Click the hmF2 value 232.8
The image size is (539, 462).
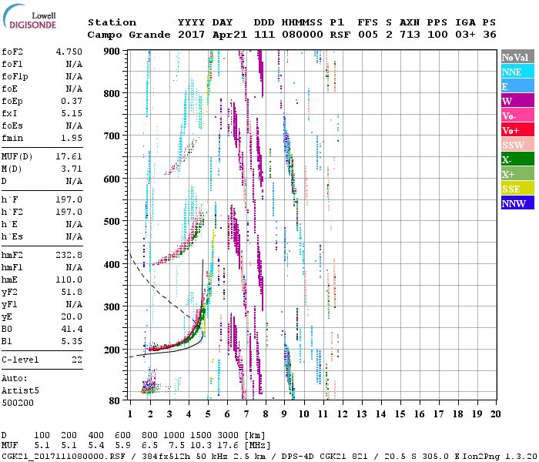(69, 255)
